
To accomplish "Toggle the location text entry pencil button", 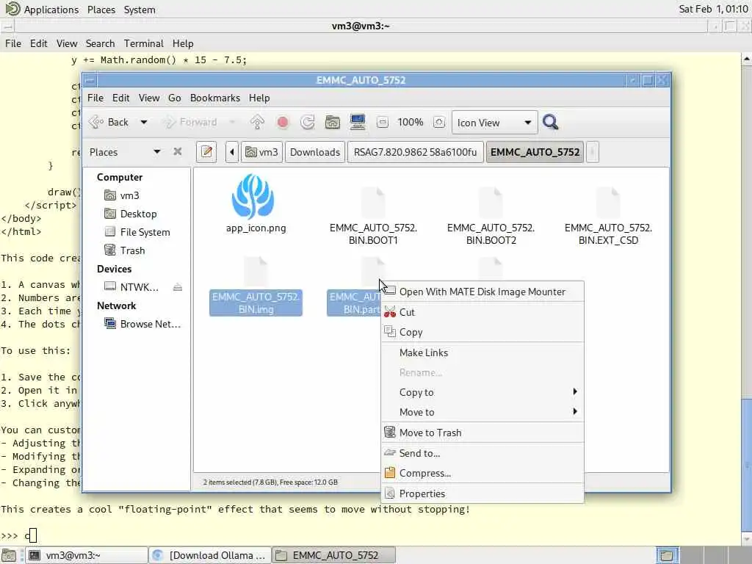I will [206, 152].
